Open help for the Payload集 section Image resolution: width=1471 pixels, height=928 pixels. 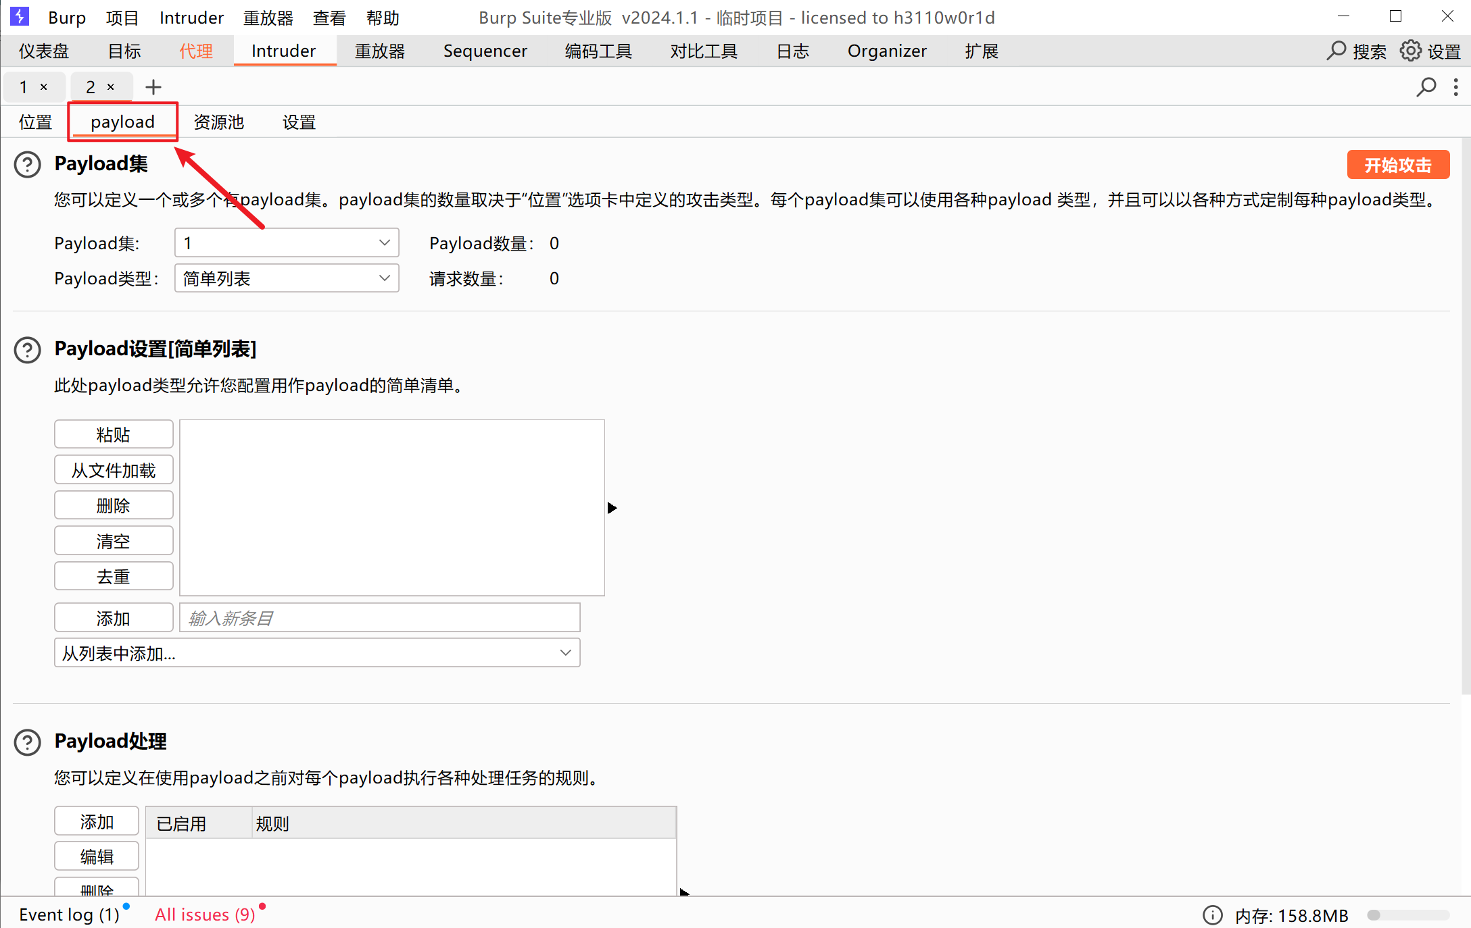(x=28, y=165)
